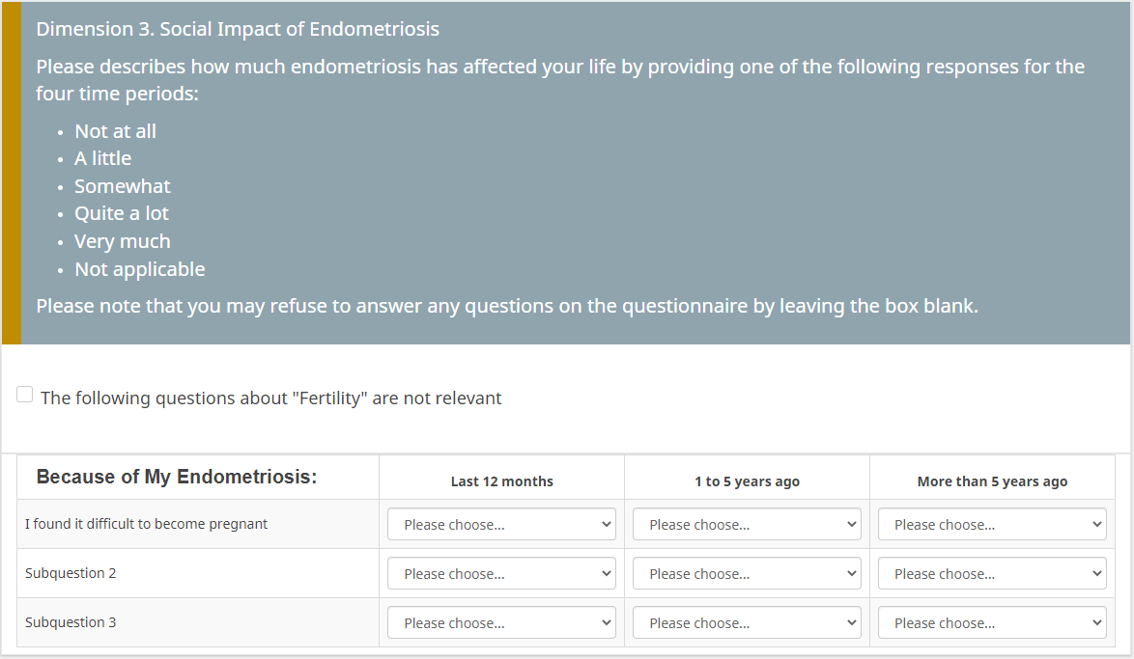Click the 'Because of My Endometriosis:' table heading
The height and width of the screenshot is (659, 1134).
[177, 477]
